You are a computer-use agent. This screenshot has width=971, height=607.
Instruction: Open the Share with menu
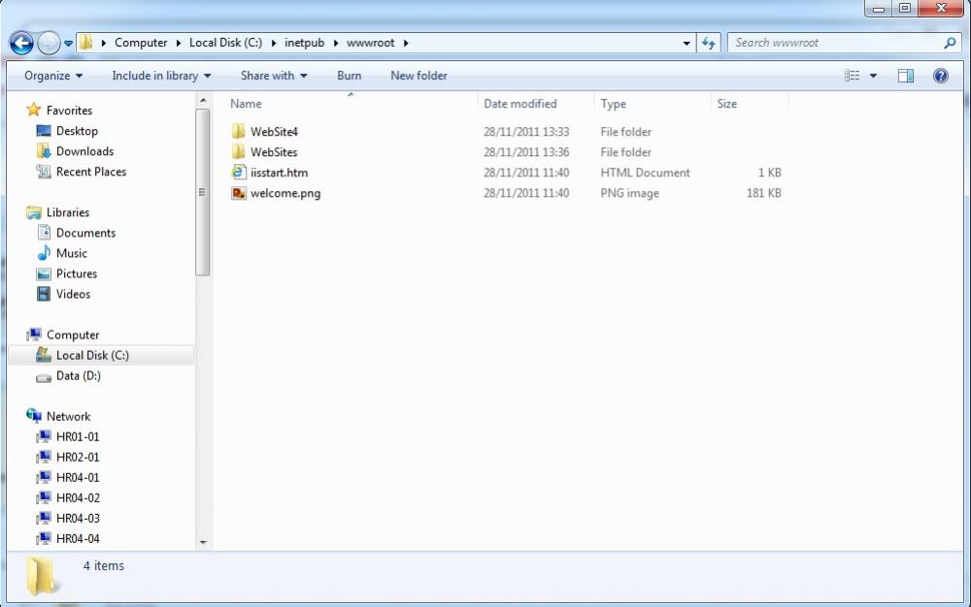tap(274, 76)
